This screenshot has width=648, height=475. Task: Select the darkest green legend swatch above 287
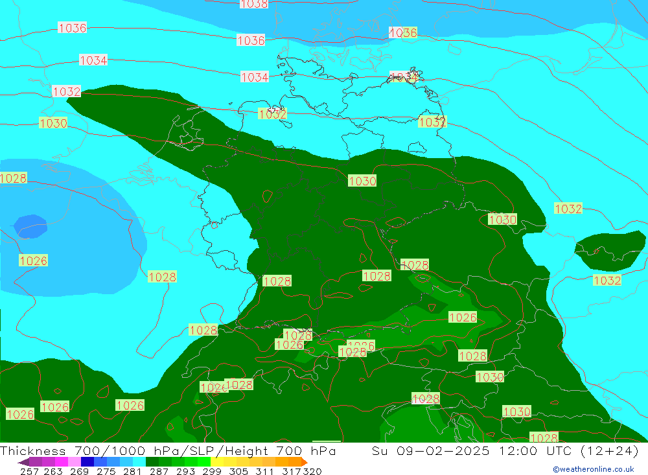(152, 462)
